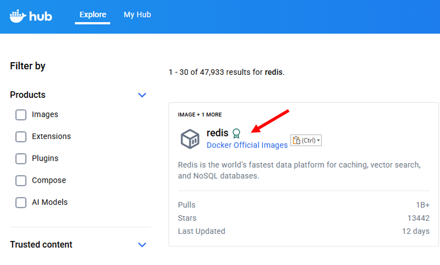Open the My Hub tab
The image size is (440, 265).
tap(137, 15)
